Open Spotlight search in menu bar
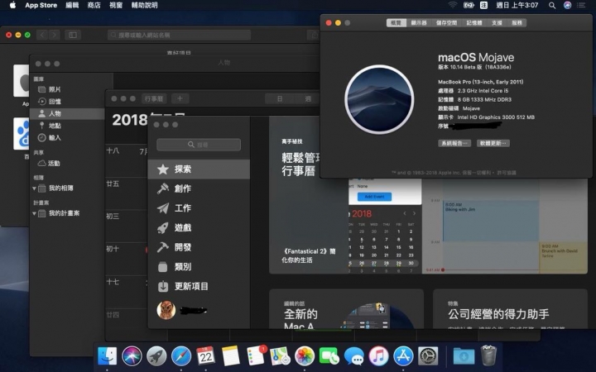 [552, 5]
